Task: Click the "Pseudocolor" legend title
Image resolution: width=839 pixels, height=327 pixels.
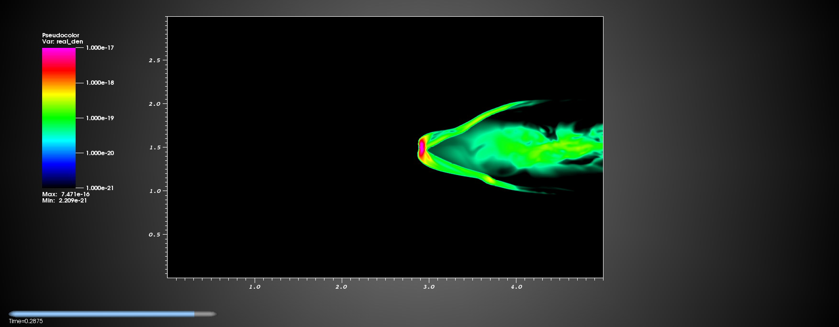Action: pos(61,35)
